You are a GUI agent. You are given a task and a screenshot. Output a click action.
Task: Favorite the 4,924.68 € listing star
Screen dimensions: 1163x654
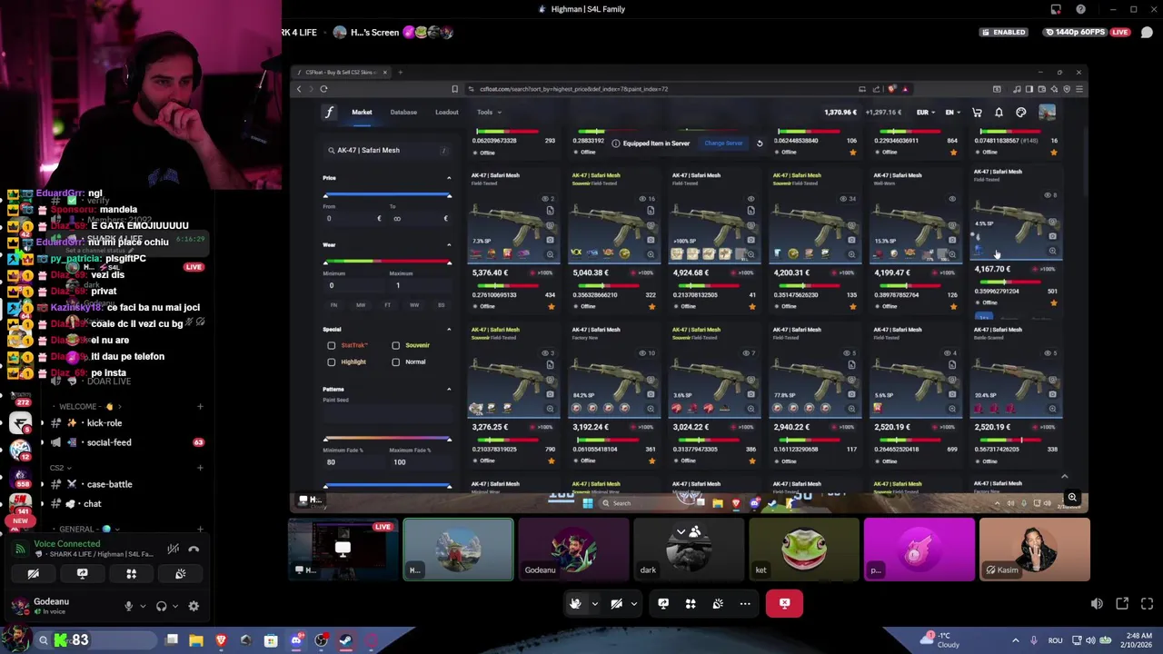point(752,306)
